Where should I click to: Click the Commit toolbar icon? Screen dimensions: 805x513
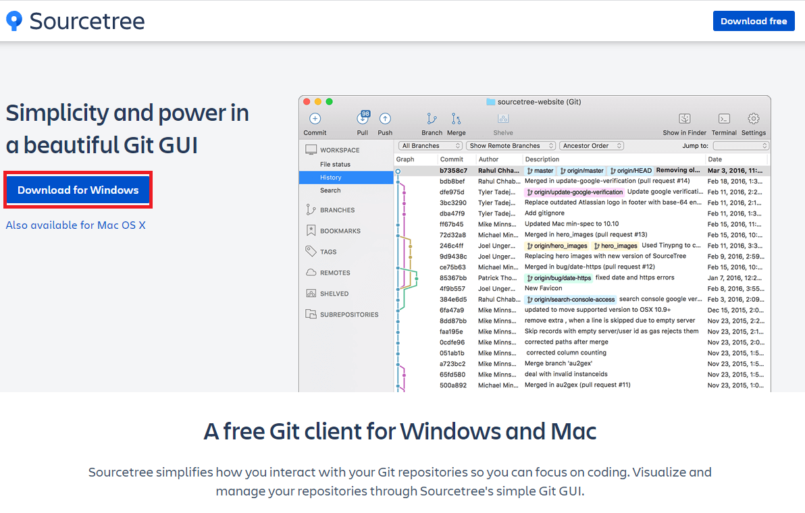coord(315,119)
